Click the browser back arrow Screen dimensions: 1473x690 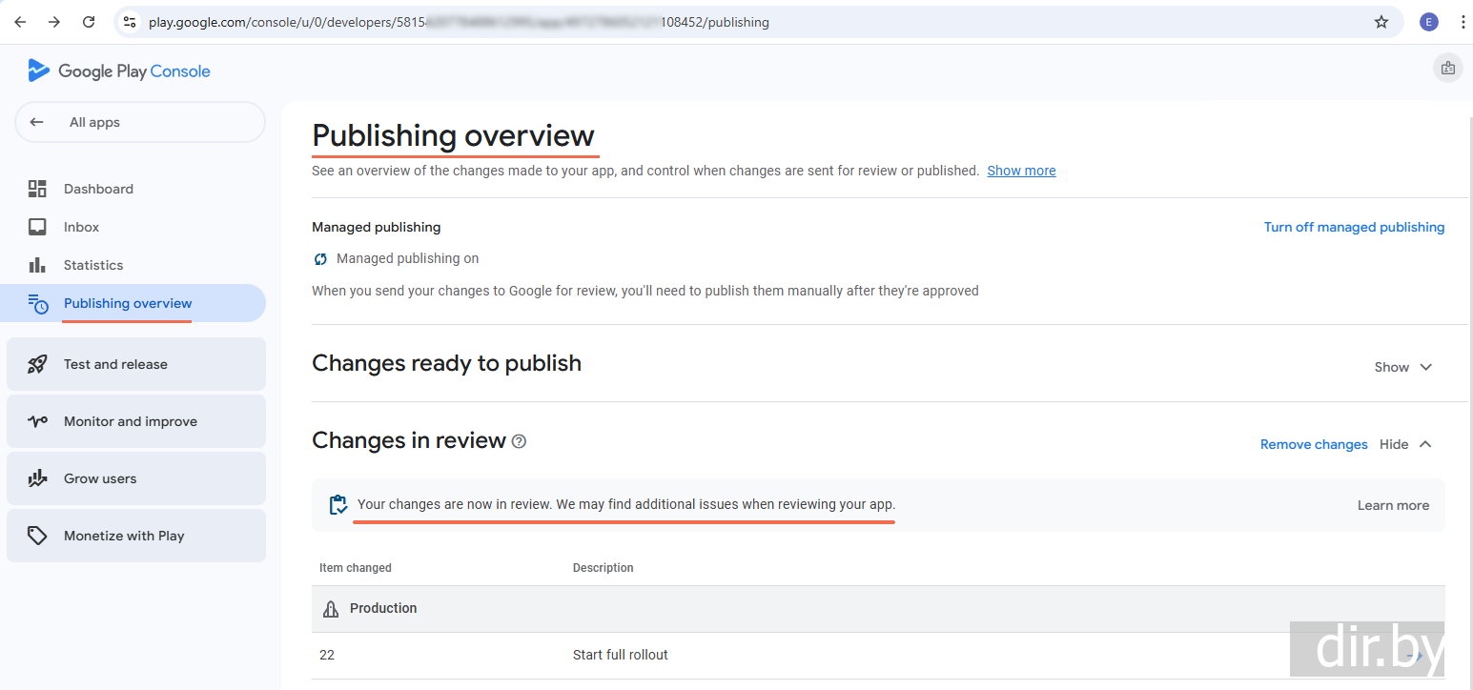[20, 22]
